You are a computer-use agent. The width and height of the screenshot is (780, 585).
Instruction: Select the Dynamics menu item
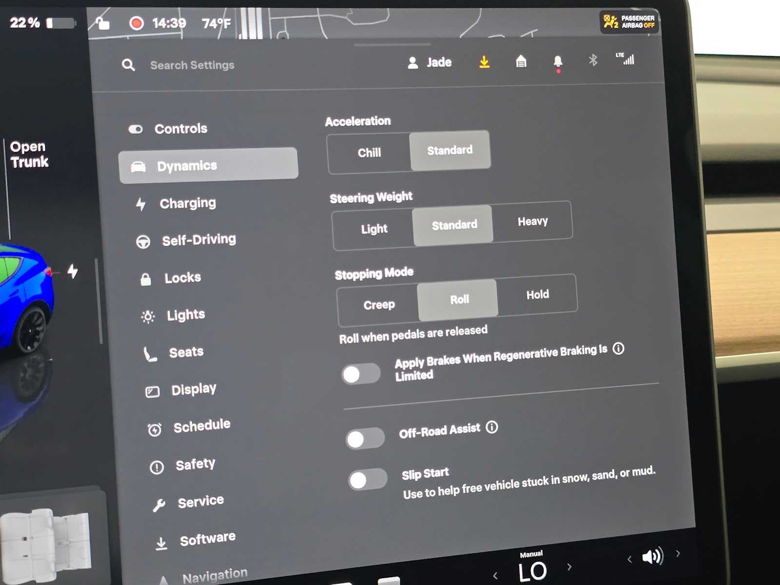click(208, 166)
